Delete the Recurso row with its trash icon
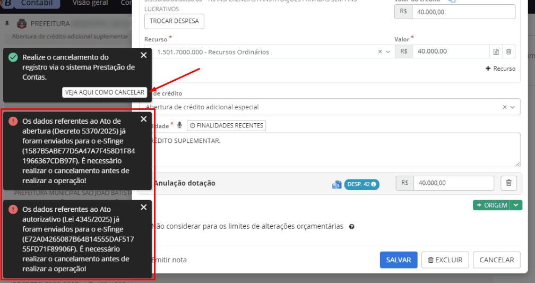Viewport: 535px width, 283px height. pyautogui.click(x=508, y=52)
